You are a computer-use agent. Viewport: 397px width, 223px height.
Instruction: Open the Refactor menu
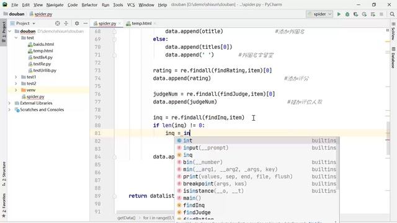click(x=89, y=5)
